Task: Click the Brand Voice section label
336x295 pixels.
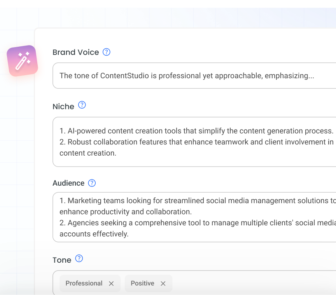Action: coord(75,52)
